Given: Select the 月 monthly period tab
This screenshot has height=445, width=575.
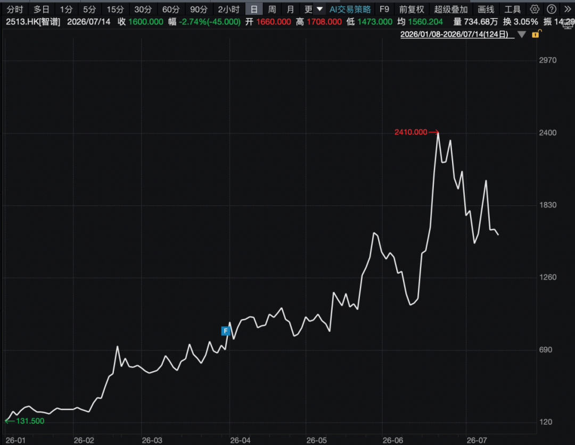Looking at the screenshot, I should pos(291,10).
